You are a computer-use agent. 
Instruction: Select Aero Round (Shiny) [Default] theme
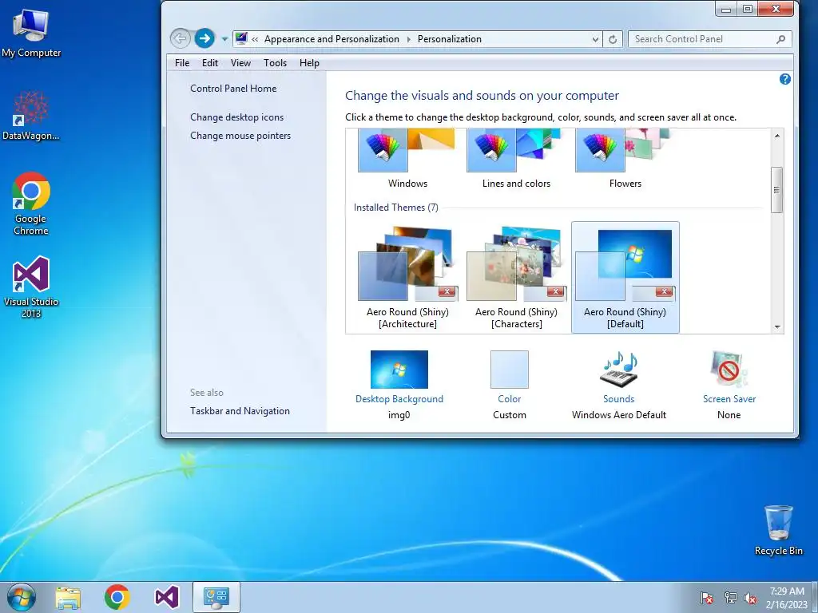click(x=625, y=277)
